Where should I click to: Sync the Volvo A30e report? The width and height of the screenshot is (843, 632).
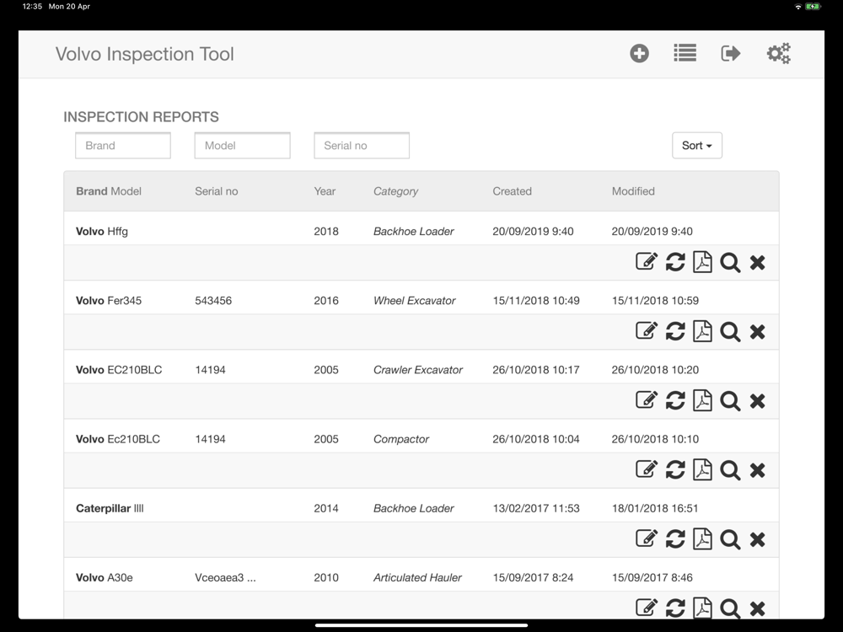click(x=675, y=608)
